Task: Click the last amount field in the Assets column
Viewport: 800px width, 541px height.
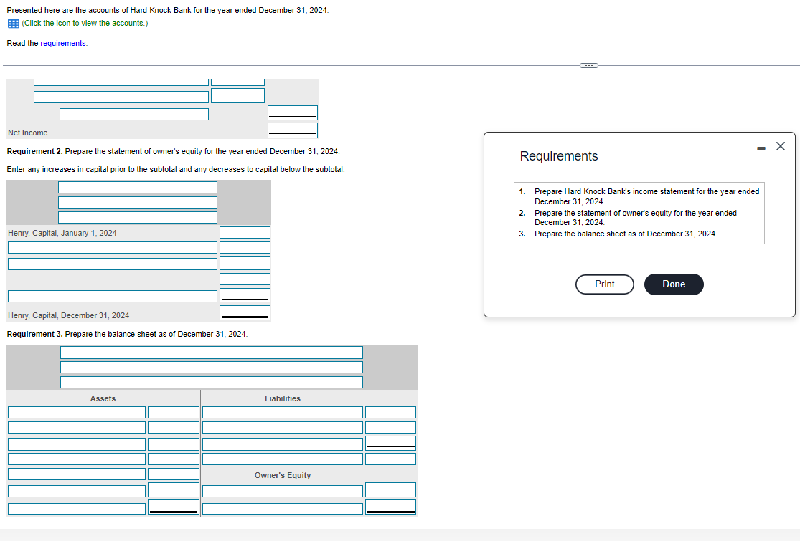Action: tap(173, 507)
